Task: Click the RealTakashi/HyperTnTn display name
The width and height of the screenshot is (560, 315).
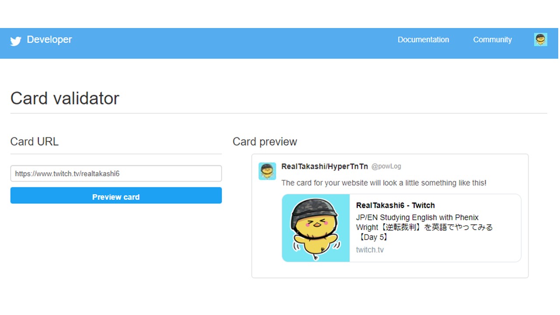Action: pyautogui.click(x=325, y=167)
